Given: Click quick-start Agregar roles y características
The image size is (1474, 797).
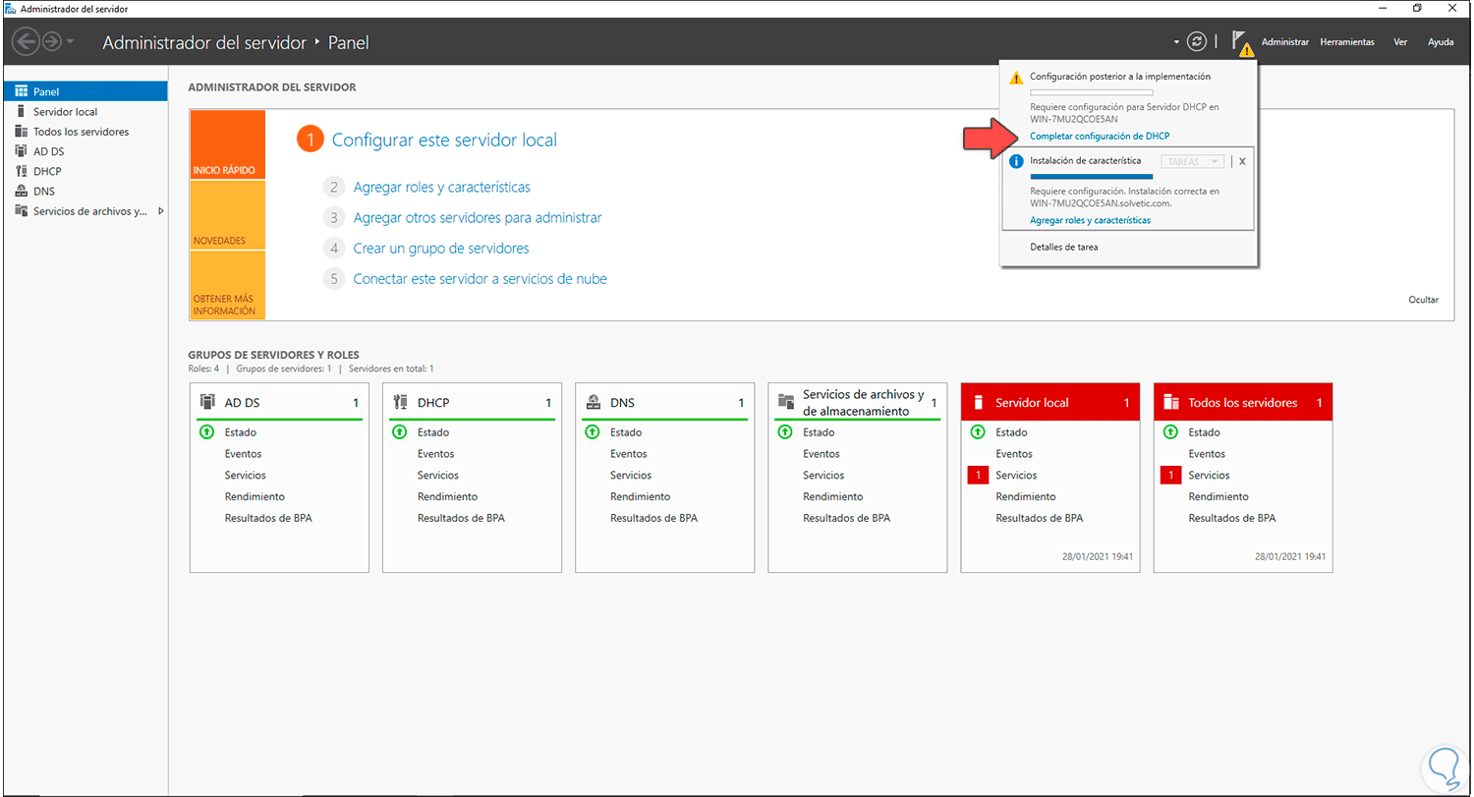Looking at the screenshot, I should 442,187.
